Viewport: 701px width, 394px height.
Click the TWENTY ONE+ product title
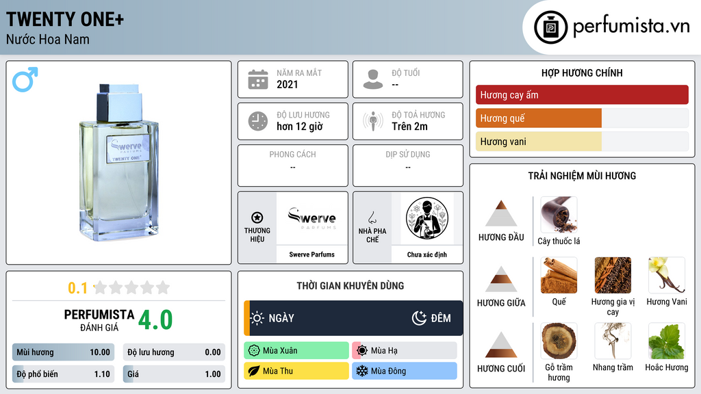point(65,19)
